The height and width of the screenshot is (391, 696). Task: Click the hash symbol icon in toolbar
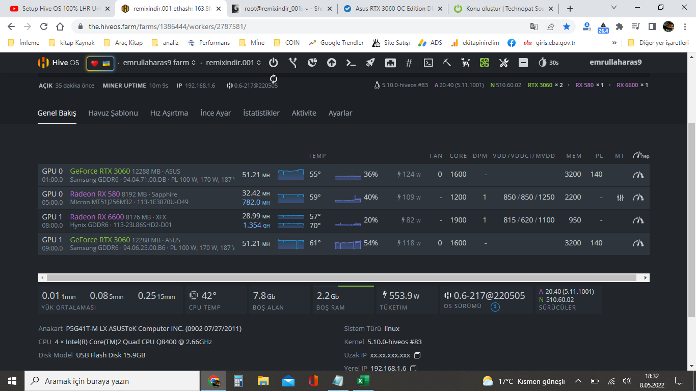[409, 63]
